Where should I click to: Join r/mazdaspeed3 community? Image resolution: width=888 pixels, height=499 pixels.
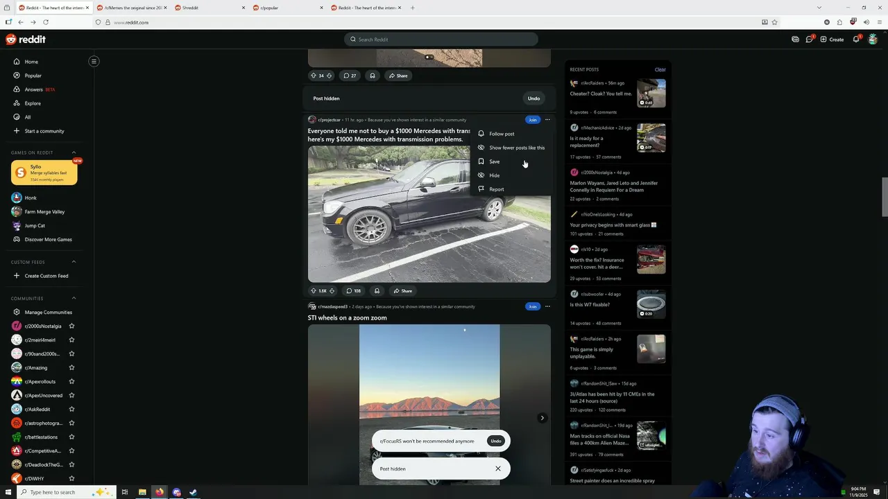pyautogui.click(x=532, y=306)
